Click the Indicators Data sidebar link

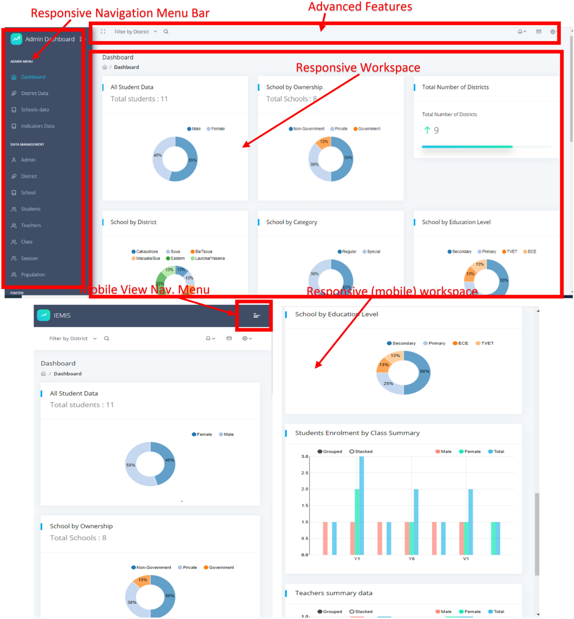[38, 126]
